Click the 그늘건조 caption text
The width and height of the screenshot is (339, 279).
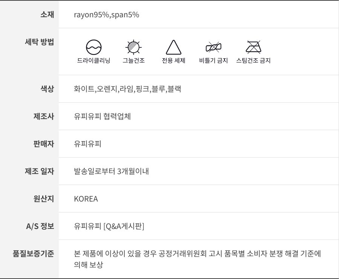[x=133, y=61]
